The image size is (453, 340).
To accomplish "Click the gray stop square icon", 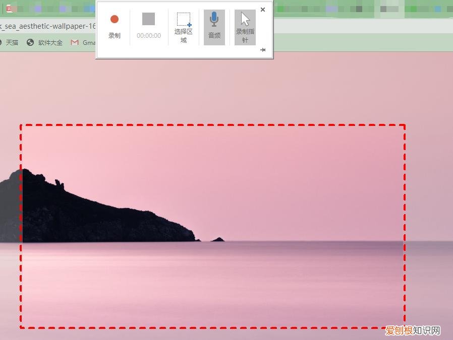I will click(148, 19).
